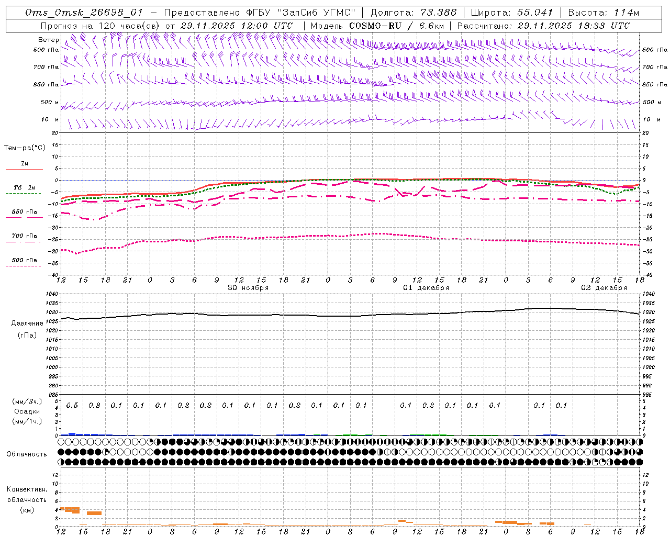670x536 pixels.
Task: Click the (км) units label
Action: (x=27, y=509)
